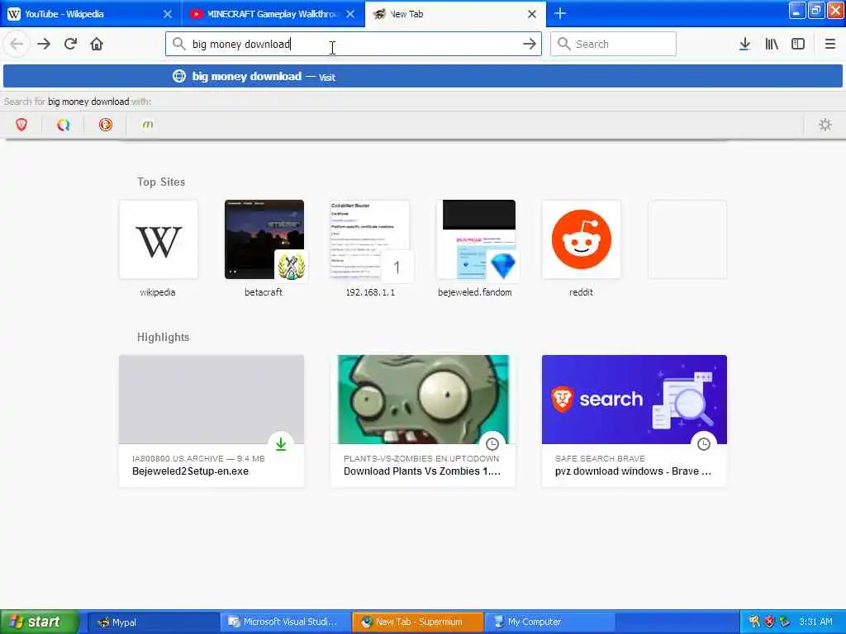Open Bejeweled2Setup-en.exe highlight card
Screen dimensions: 846x634
coord(211,420)
